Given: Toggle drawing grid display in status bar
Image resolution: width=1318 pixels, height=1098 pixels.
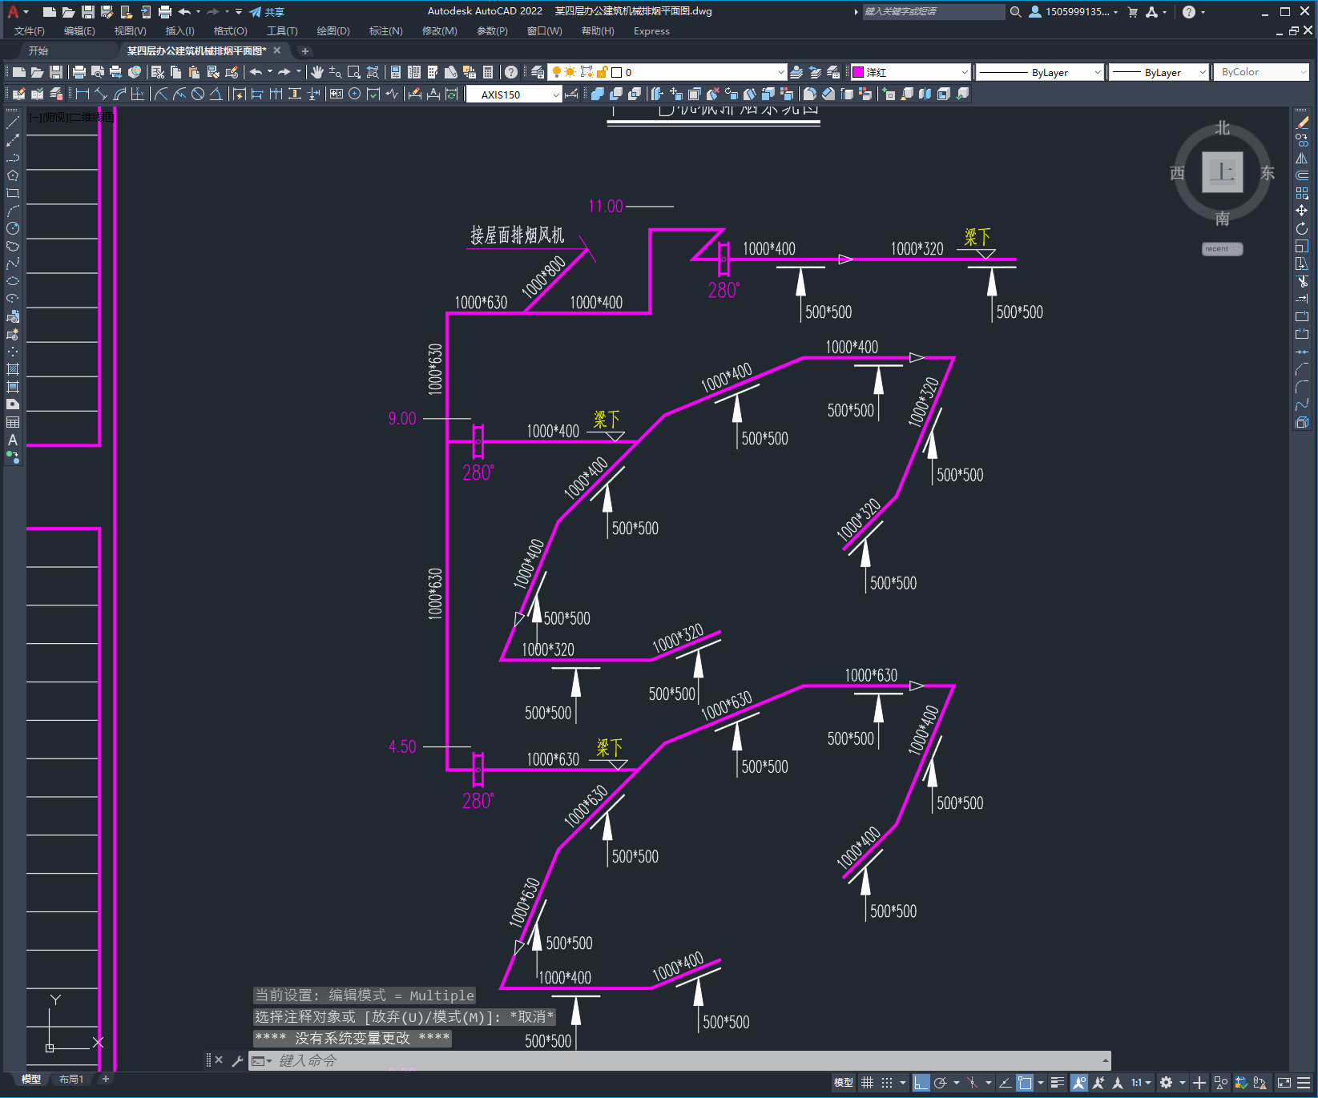Looking at the screenshot, I should pos(868,1083).
